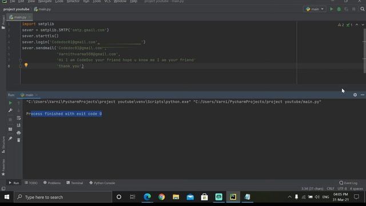Click the Up the Stack Trace arrow
Screen dimensions: 366x206
pos(19,103)
